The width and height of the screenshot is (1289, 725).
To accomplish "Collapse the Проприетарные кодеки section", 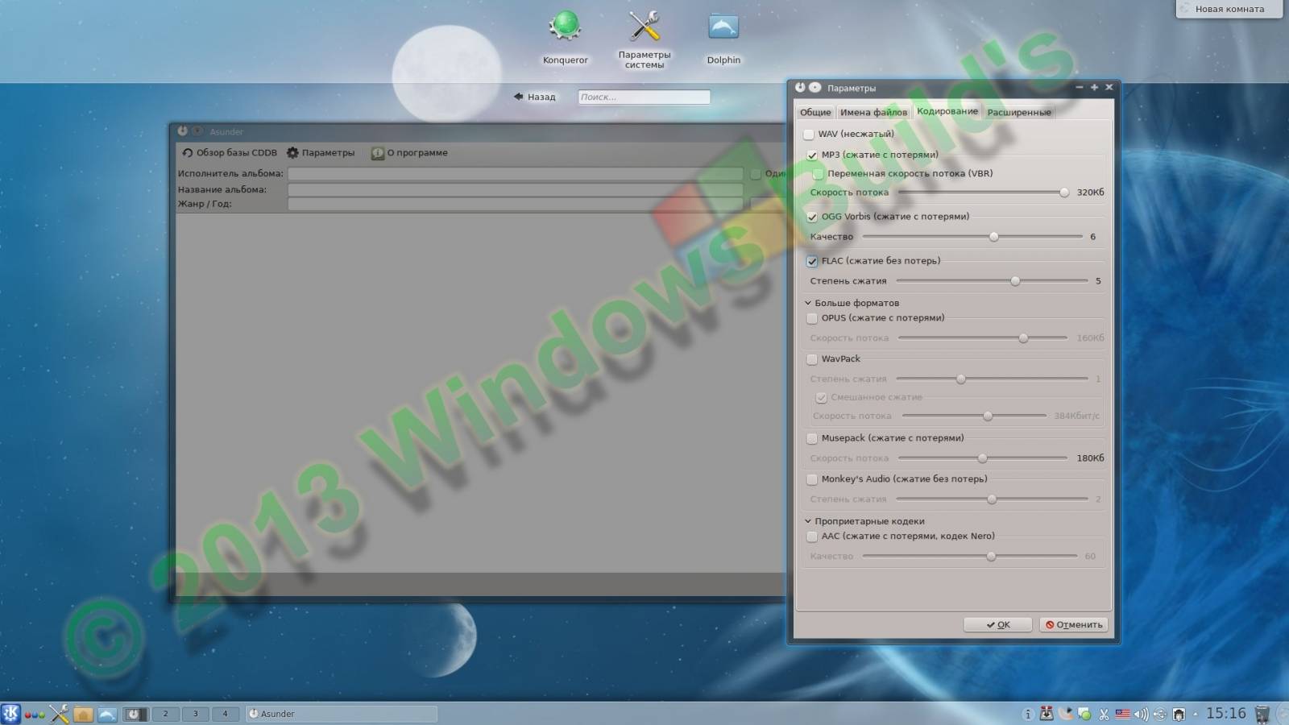I will (808, 521).
